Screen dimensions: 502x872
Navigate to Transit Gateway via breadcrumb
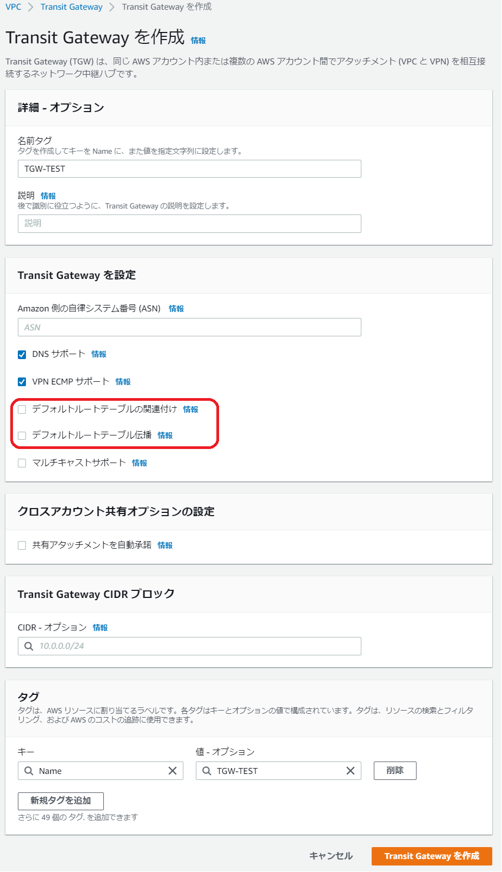[x=71, y=6]
